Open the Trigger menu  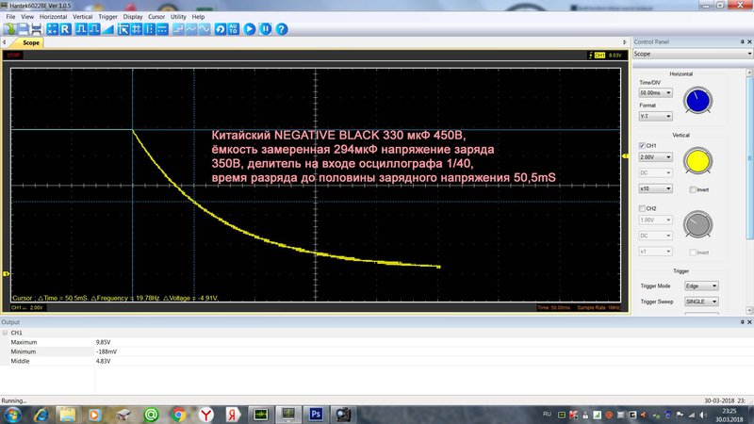107,16
